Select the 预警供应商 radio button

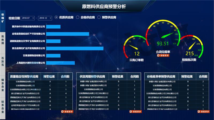[x=99, y=17]
